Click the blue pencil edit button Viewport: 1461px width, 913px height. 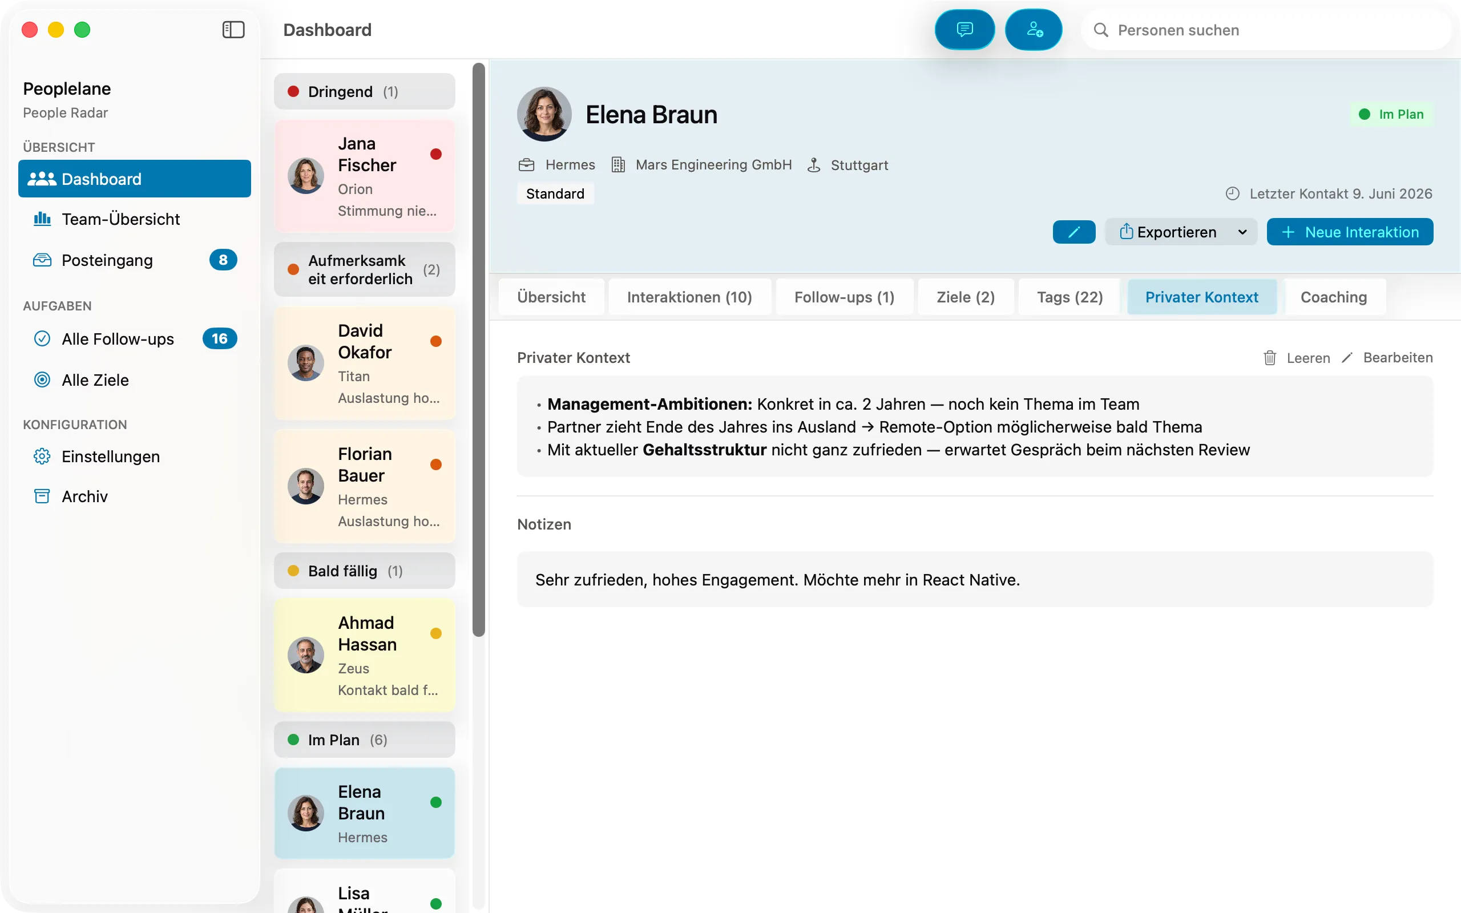click(x=1073, y=232)
